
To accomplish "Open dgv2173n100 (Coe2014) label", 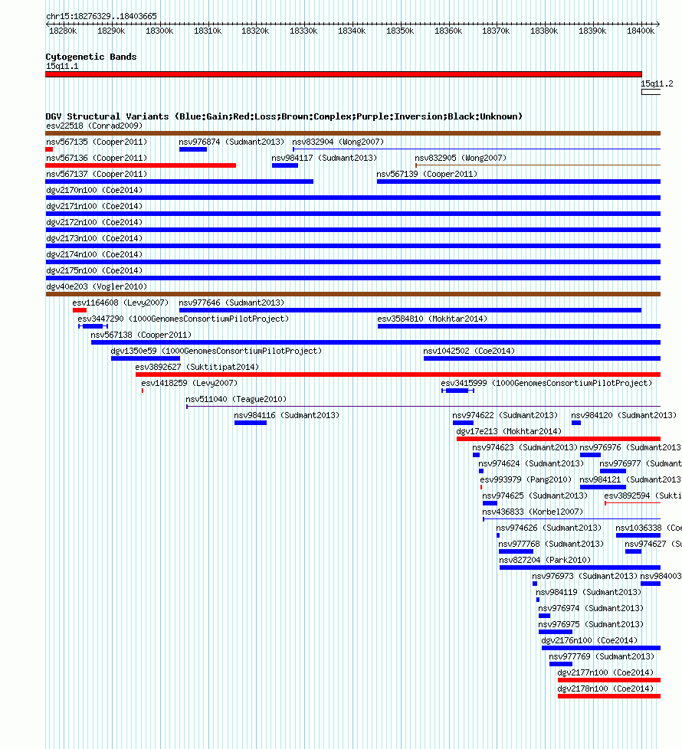I will [94, 238].
